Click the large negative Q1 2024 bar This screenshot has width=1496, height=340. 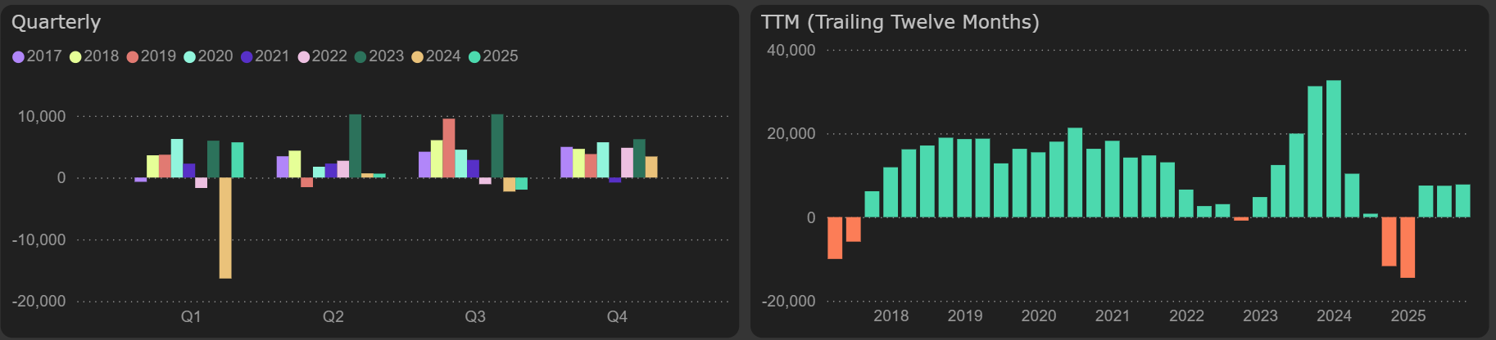point(225,228)
